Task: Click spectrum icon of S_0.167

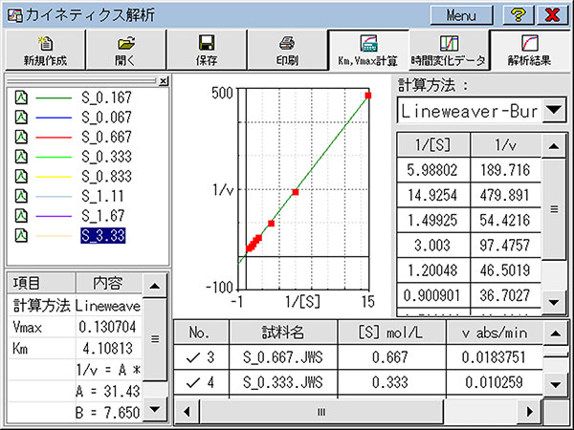Action: 21,97
